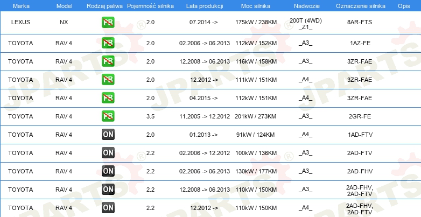421x217 pixels.
Task: Click the petrol icon for engine 2GR-FE
Action: (x=108, y=116)
